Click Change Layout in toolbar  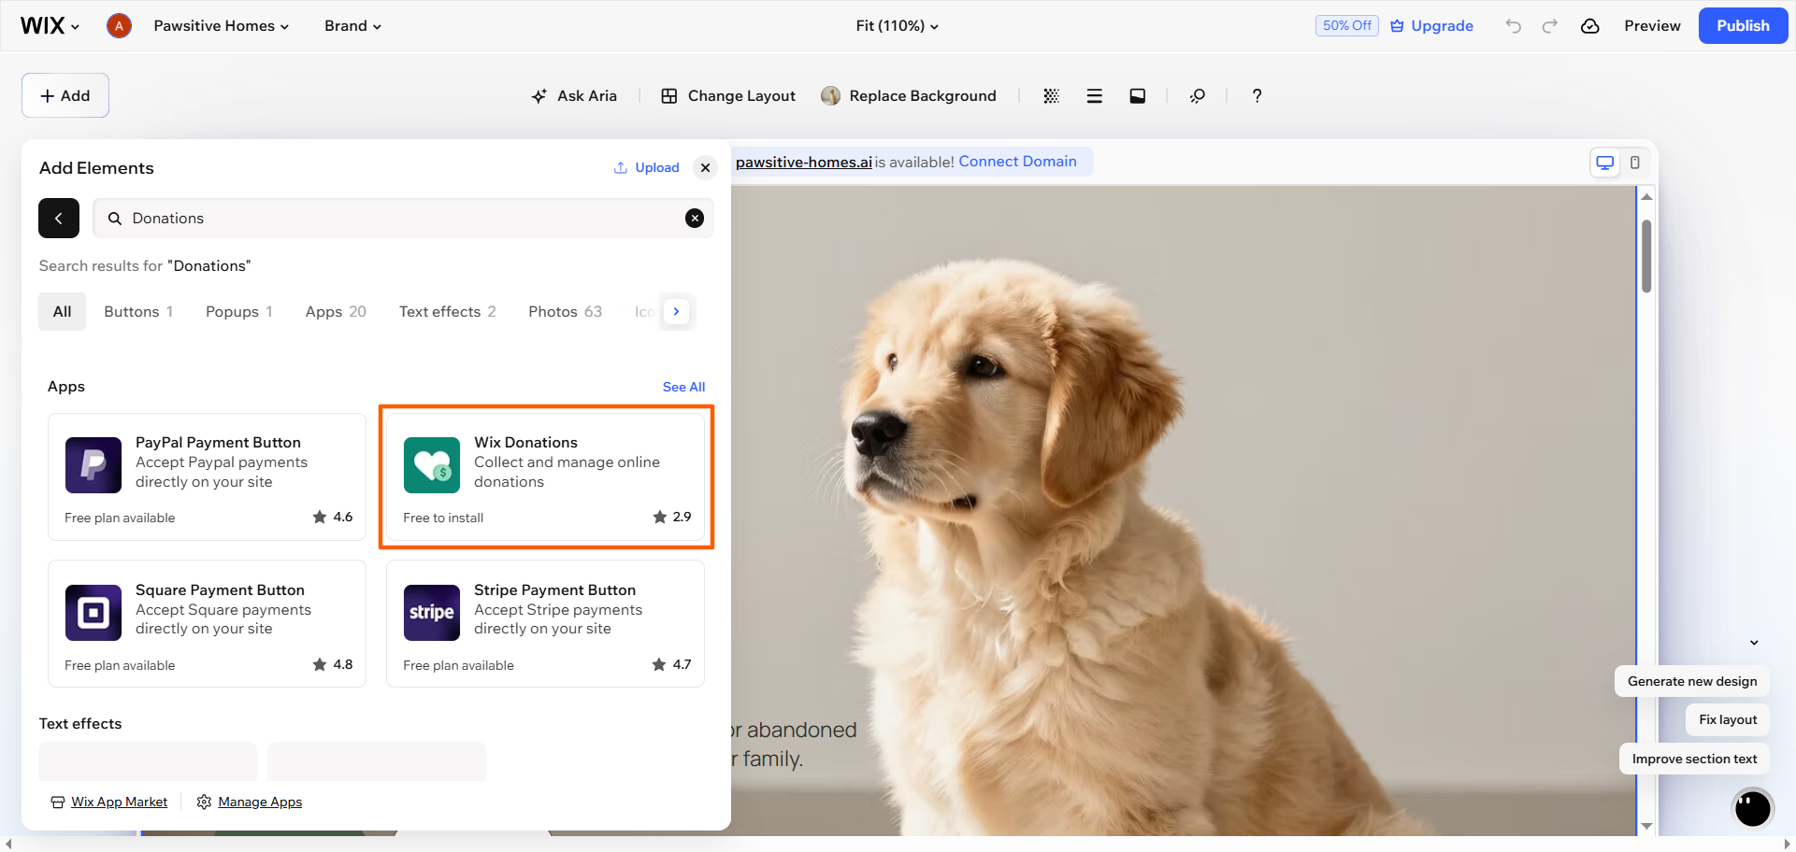click(728, 95)
